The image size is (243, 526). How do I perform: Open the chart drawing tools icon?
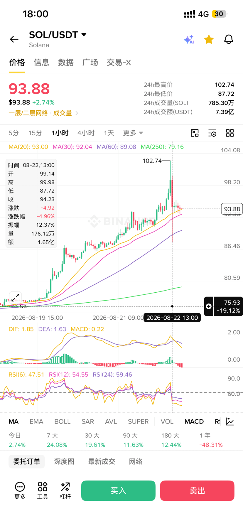click(x=195, y=133)
